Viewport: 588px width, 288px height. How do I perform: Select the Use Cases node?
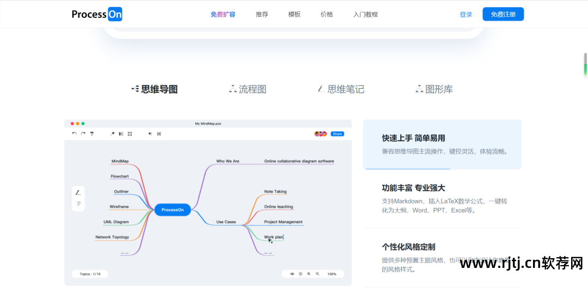pos(226,222)
